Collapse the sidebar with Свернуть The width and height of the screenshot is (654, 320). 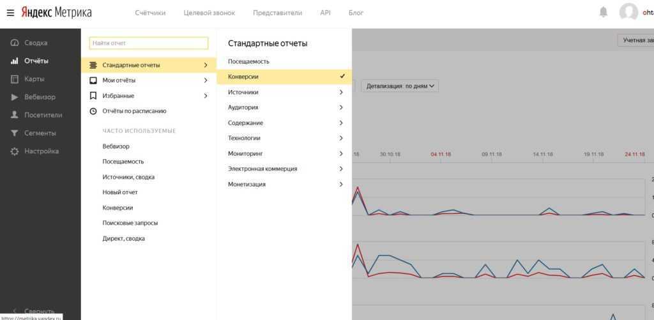38,311
